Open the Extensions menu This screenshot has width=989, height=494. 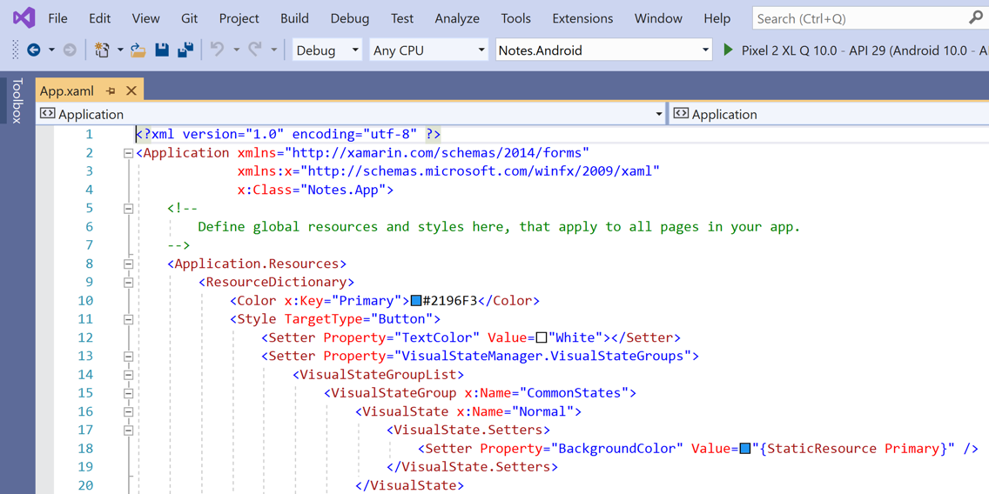(582, 18)
